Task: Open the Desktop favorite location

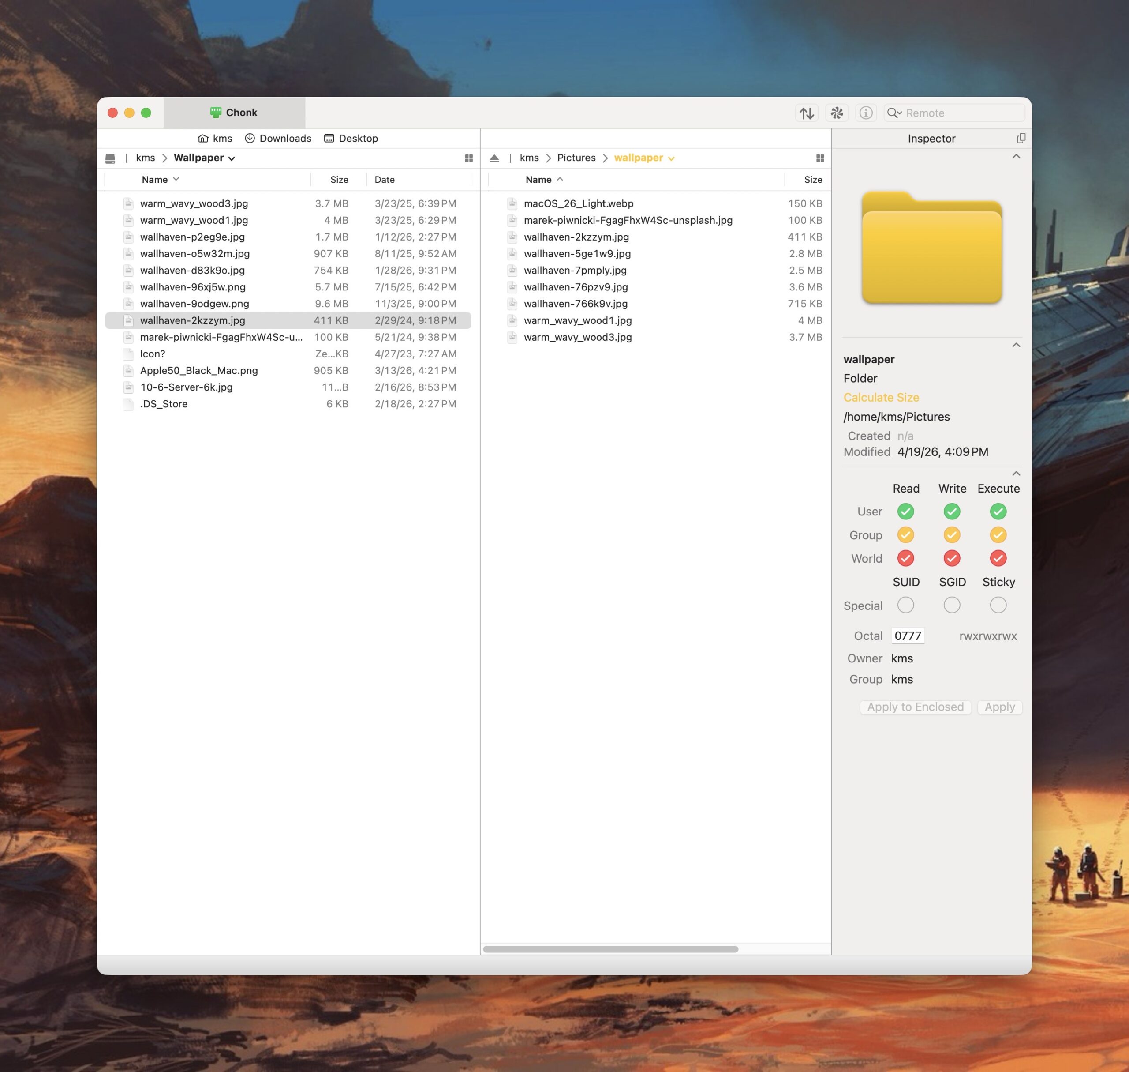Action: (x=351, y=138)
